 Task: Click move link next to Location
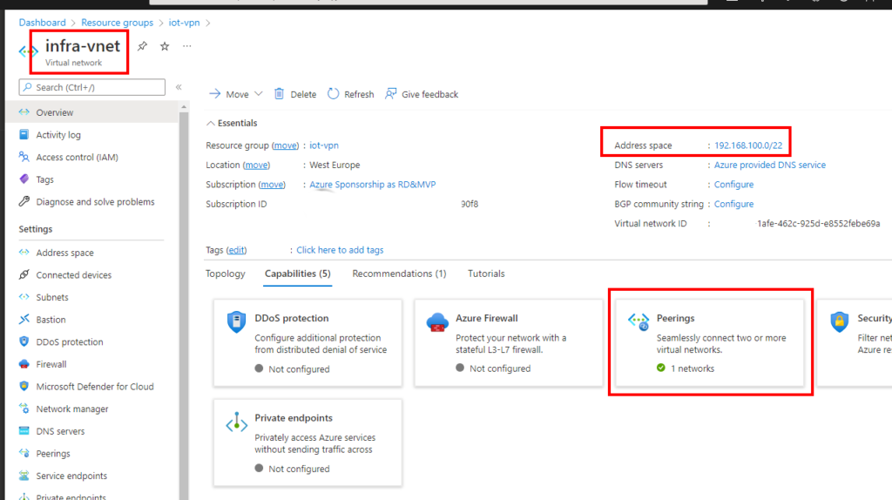[257, 165]
